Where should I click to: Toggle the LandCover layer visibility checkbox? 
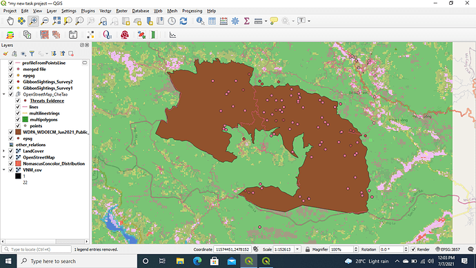point(10,151)
